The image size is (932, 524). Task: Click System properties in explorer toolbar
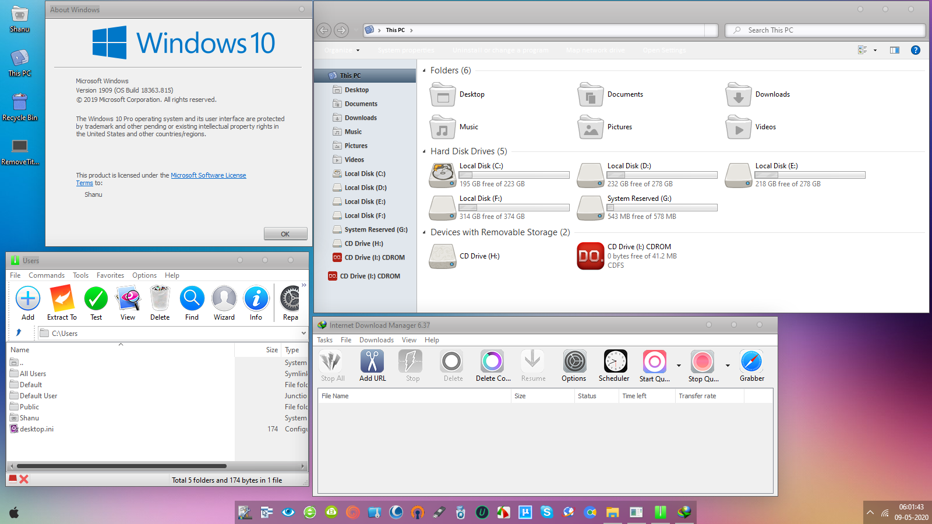pos(406,50)
